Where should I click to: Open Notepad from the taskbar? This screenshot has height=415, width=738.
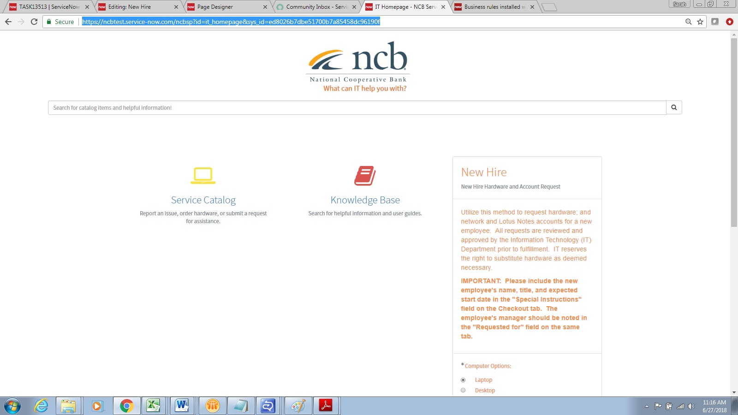(x=241, y=406)
